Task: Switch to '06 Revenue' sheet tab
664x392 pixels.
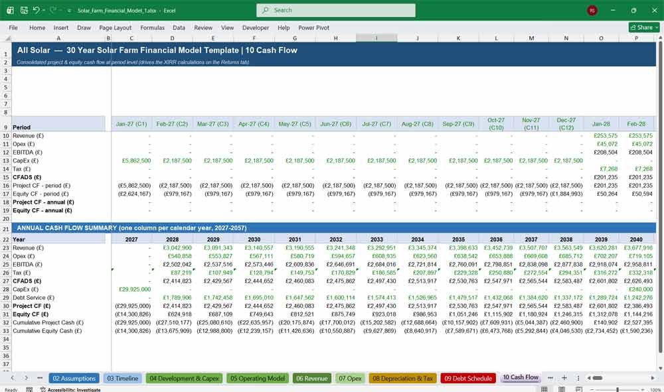Action: coord(311,378)
